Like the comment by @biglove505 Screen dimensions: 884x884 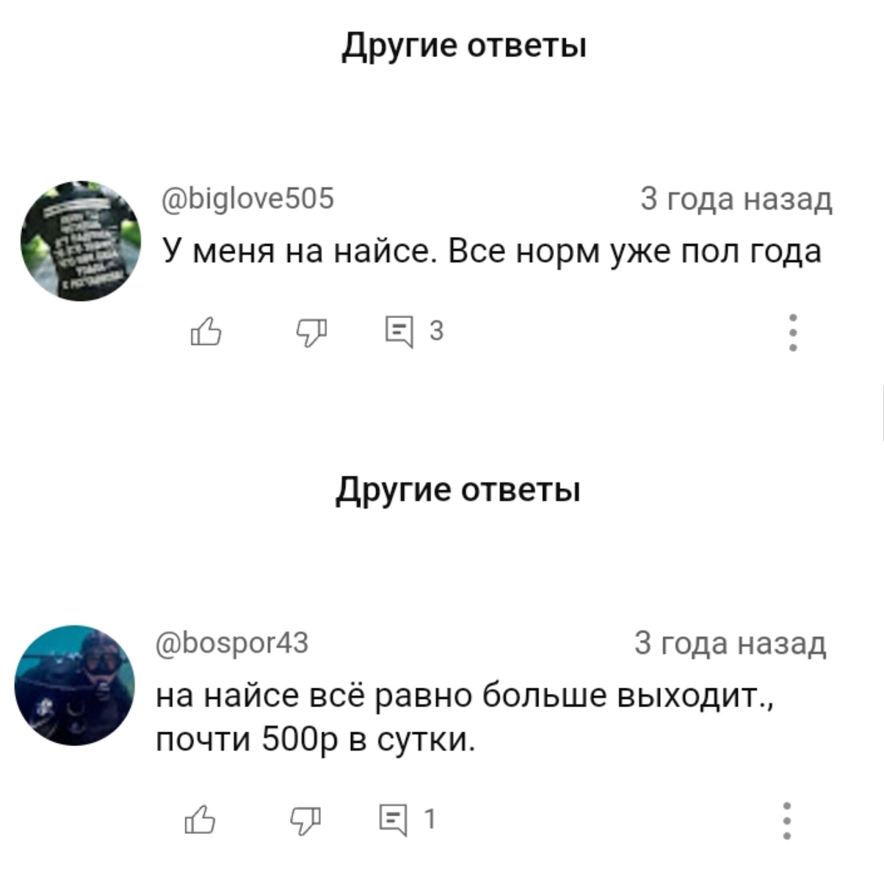[x=206, y=331]
